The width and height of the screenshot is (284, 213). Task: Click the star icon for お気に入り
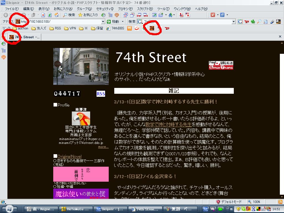coord(80,15)
